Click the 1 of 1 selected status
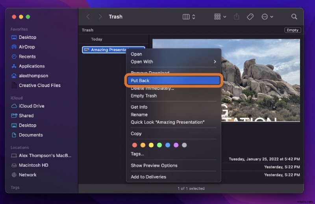This screenshot has width=315, height=204. point(191,189)
